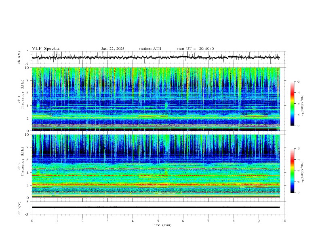
Task: Click time axis tick label "2"
Action: 82,221
